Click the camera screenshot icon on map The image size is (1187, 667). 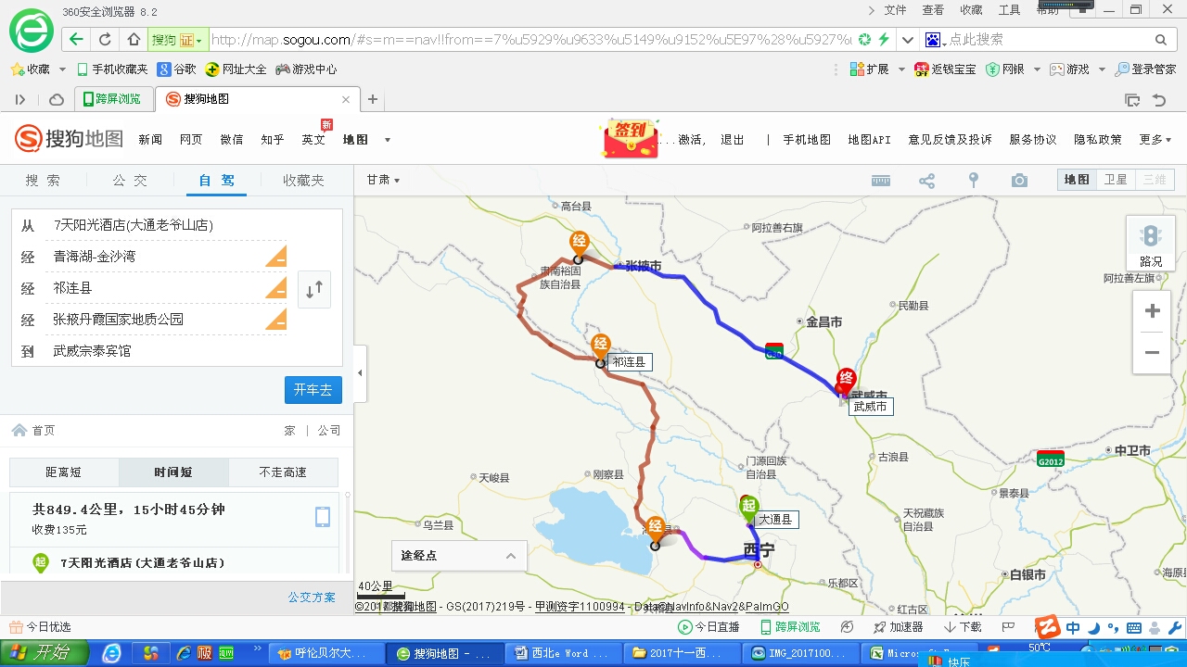pyautogui.click(x=1019, y=181)
